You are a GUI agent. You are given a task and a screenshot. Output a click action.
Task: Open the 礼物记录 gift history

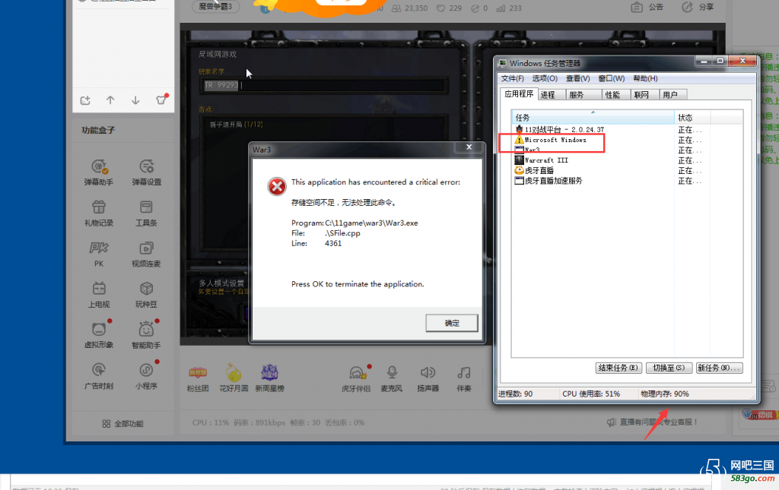[x=99, y=213]
